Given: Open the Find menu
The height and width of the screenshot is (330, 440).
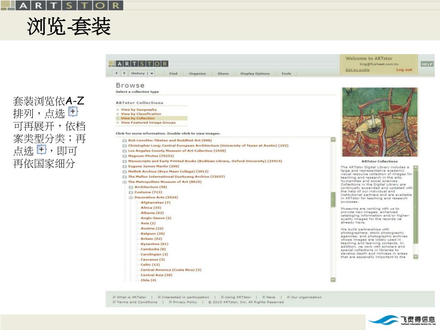Looking at the screenshot, I should [x=173, y=73].
